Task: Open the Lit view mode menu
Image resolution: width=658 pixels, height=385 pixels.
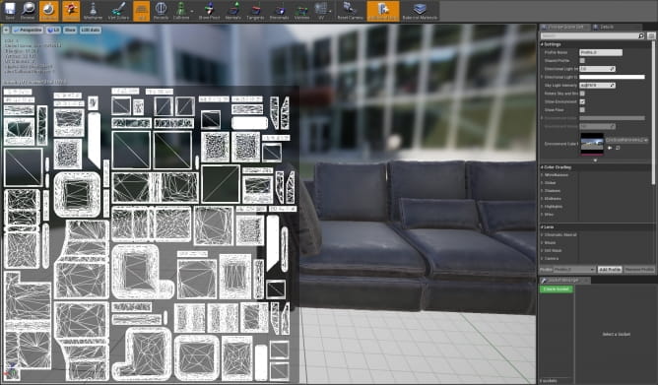Action: [53, 30]
